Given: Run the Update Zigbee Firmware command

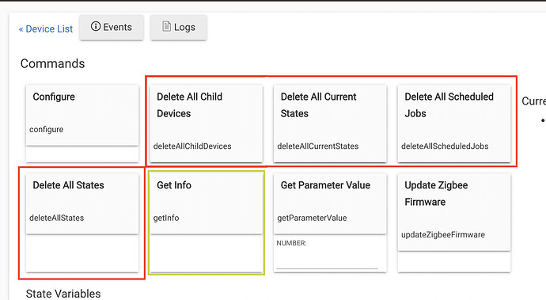Looking at the screenshot, I should coord(454,212).
